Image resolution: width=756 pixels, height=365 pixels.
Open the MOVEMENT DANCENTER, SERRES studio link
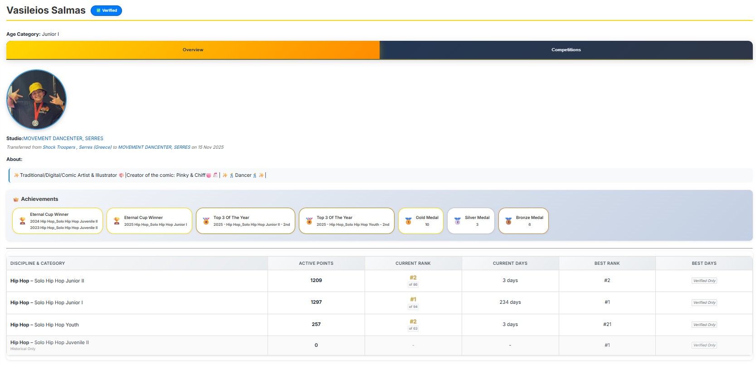tap(63, 138)
